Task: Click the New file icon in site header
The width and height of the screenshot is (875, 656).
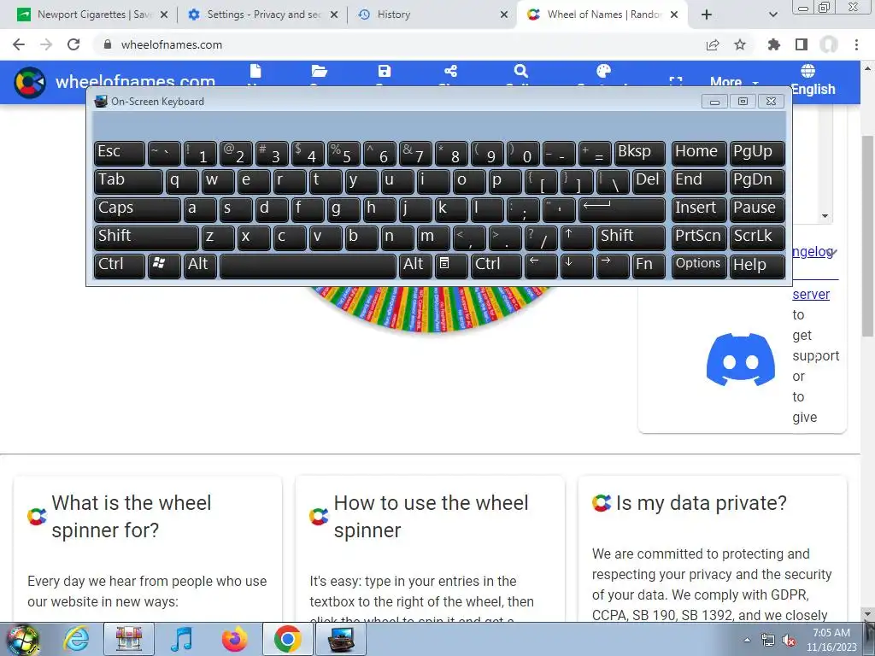Action: coord(255,72)
